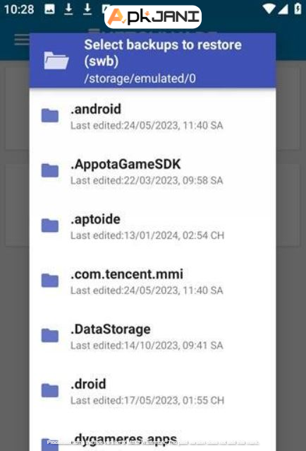Click the .AppotaGameSDK folder icon
This screenshot has width=306, height=451.
pos(50,170)
